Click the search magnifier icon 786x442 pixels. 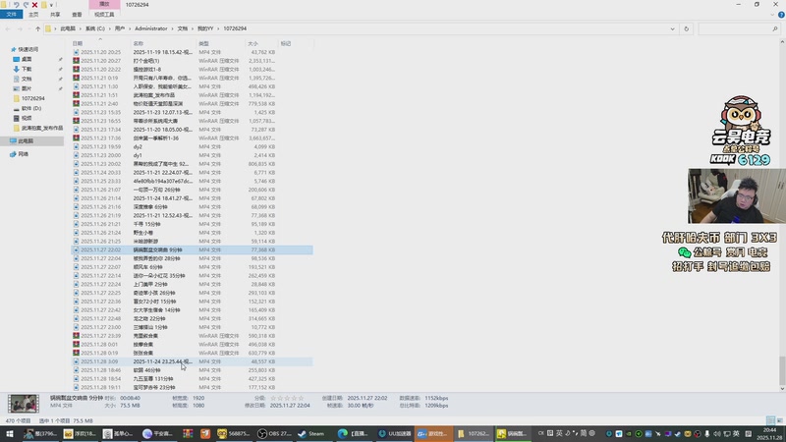click(x=775, y=29)
